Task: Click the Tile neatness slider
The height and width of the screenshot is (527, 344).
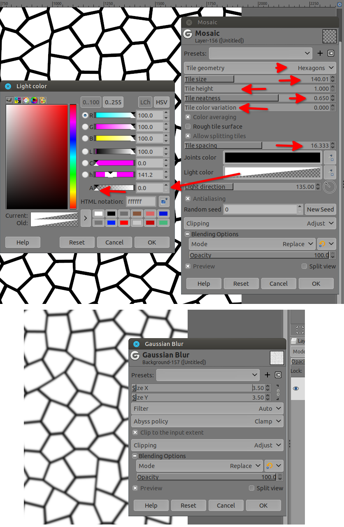Action: 260,98
